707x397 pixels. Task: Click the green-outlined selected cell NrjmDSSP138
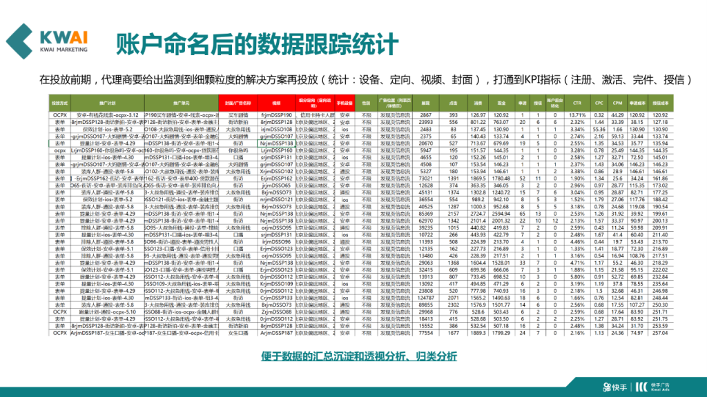276,143
